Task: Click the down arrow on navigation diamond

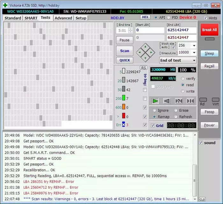Action: (145, 58)
